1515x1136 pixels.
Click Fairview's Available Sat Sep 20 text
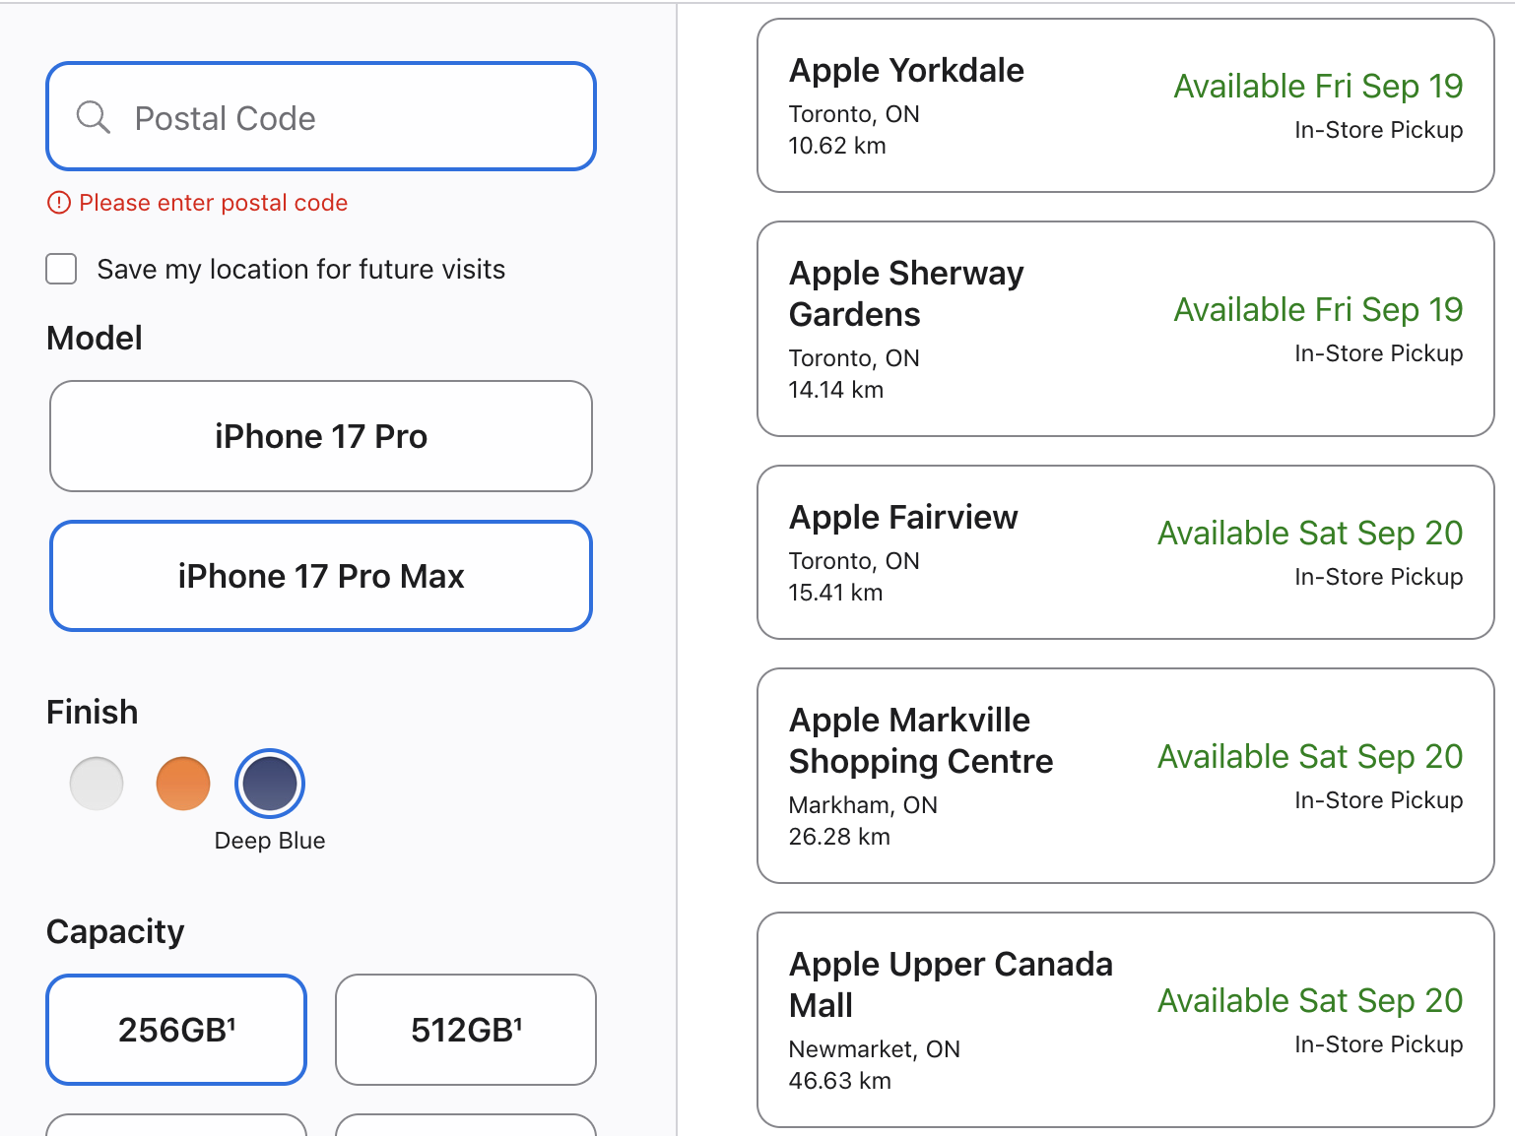pyautogui.click(x=1310, y=534)
